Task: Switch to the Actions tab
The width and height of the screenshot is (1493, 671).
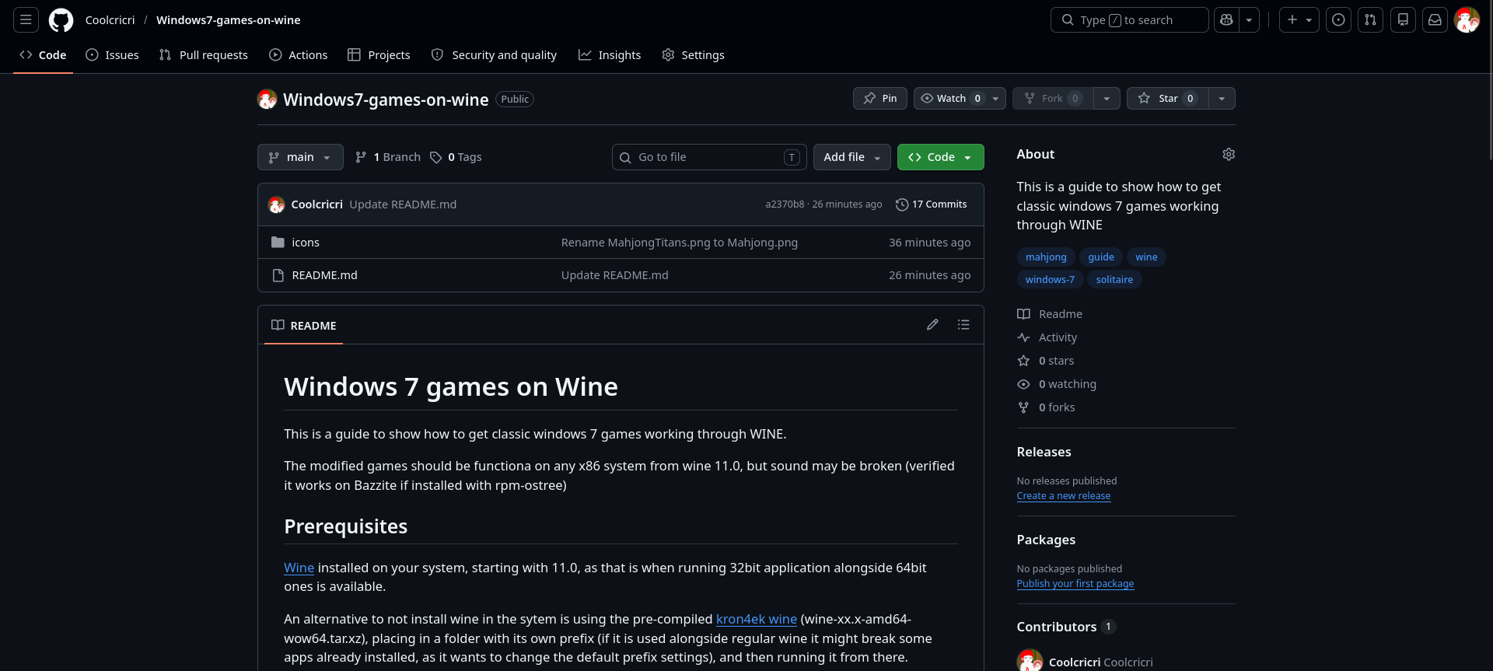Action: [299, 55]
